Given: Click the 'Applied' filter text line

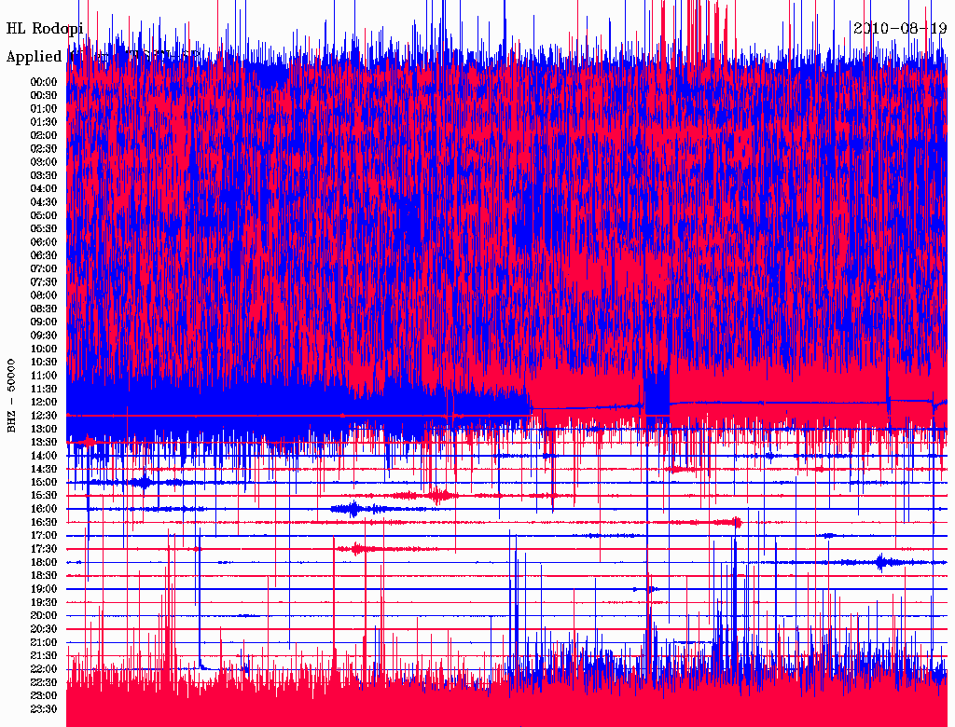Looking at the screenshot, I should coord(104,57).
